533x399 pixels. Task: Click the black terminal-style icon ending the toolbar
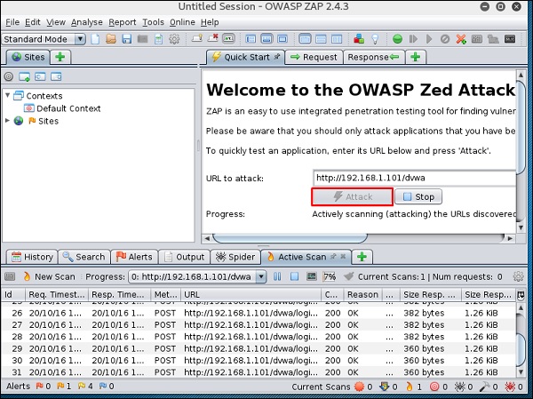click(510, 39)
